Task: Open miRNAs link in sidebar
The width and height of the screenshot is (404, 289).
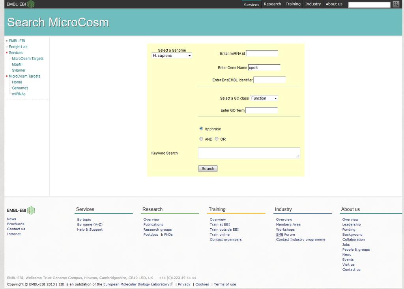Action: pyautogui.click(x=19, y=94)
